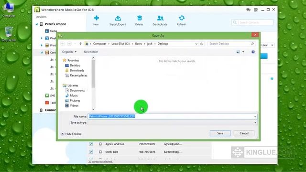Open the Local contacts dropdown in MobileGo
This screenshot has width=306, height=172.
[268, 45]
